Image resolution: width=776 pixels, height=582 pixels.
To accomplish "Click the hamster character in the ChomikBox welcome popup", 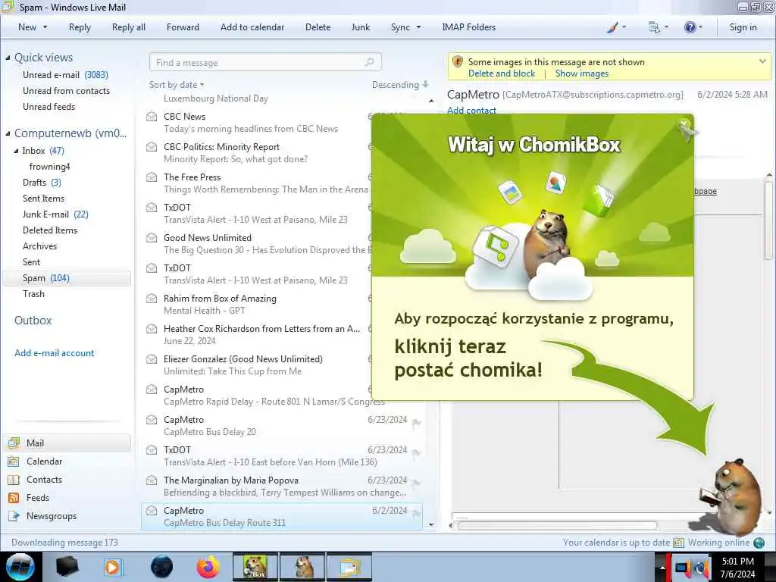I will tap(546, 242).
